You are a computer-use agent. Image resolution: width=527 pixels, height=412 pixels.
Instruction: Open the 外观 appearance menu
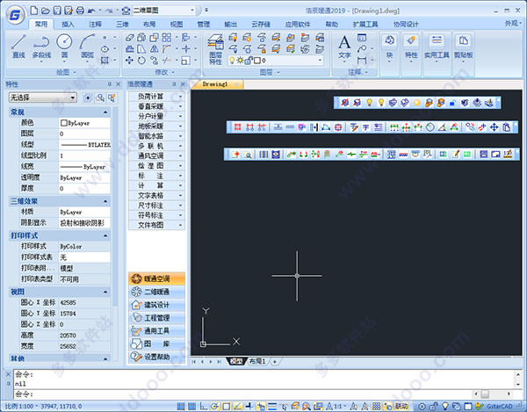tap(513, 24)
